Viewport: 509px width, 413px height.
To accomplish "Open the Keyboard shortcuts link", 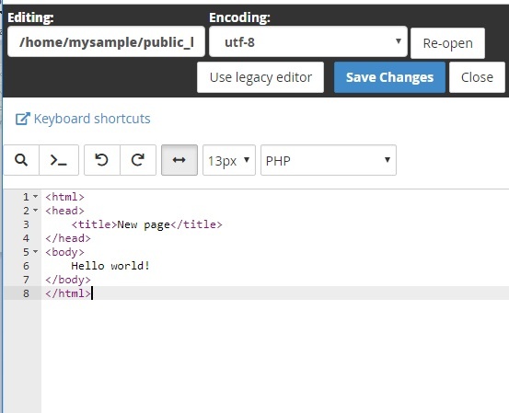I will pos(92,119).
